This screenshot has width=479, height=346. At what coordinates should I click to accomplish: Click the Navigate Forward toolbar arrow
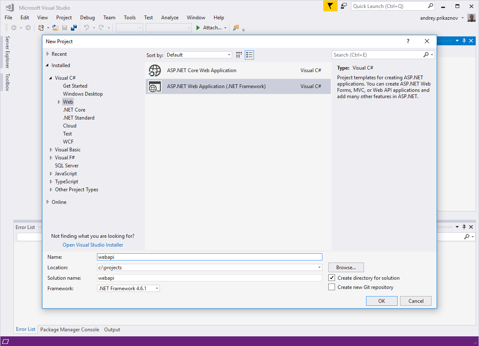click(28, 28)
